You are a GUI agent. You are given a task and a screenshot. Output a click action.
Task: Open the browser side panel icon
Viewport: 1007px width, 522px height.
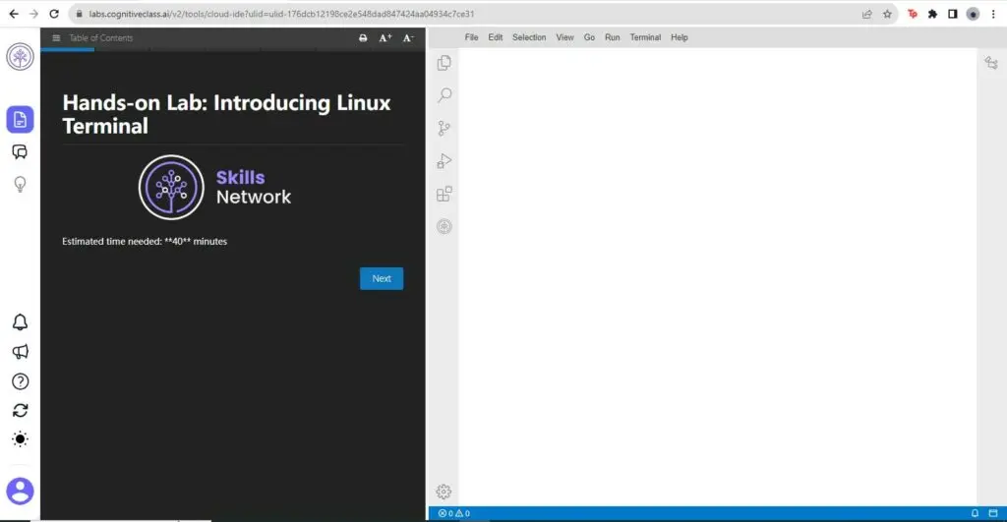tap(952, 14)
